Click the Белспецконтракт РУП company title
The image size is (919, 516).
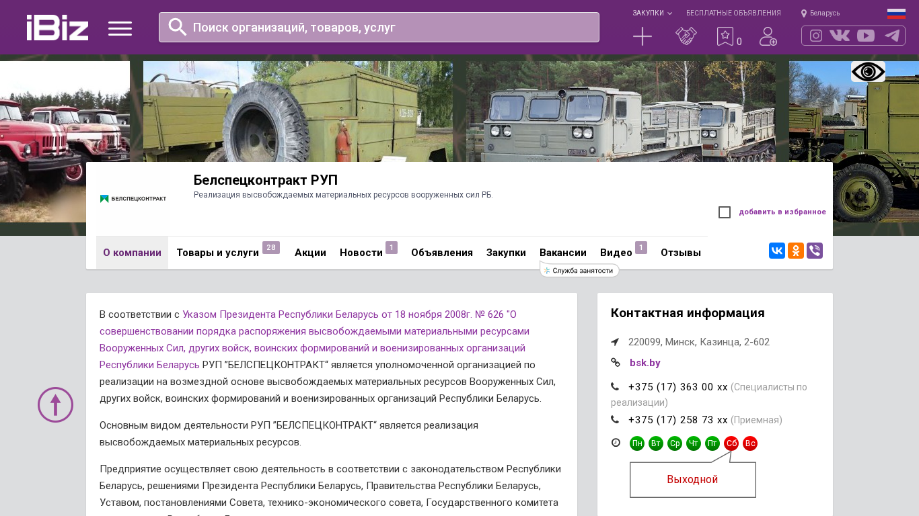tap(266, 180)
